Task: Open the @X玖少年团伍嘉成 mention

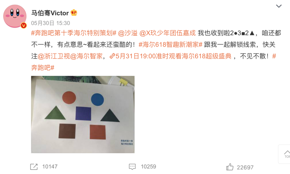Action: (x=167, y=33)
